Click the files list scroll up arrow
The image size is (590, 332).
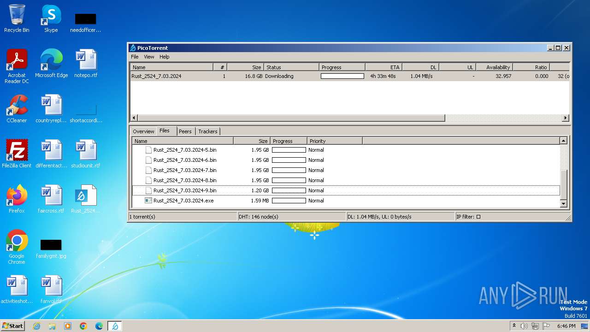[563, 141]
